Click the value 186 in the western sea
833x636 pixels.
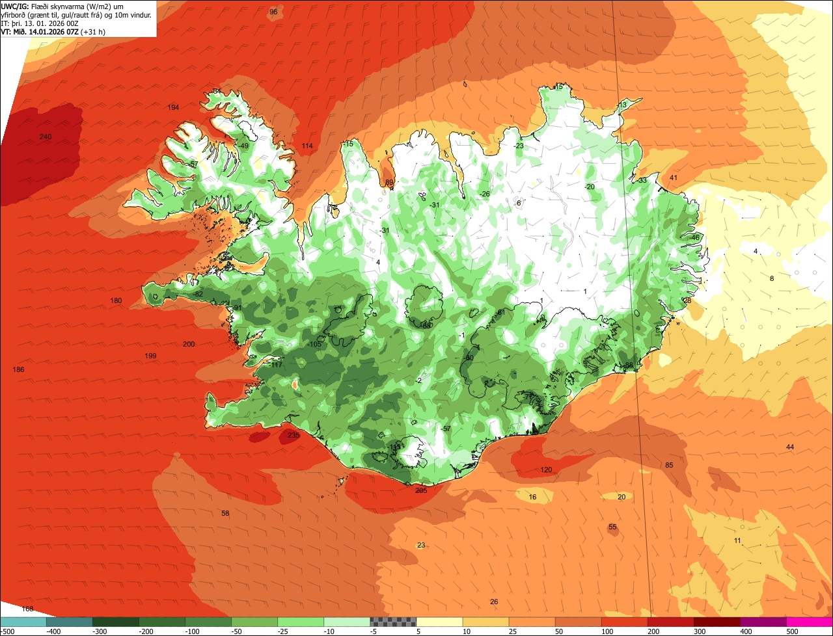pyautogui.click(x=18, y=369)
